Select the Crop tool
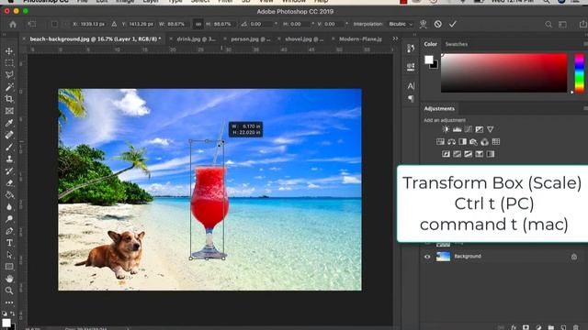The image size is (588, 330). pos(9,99)
